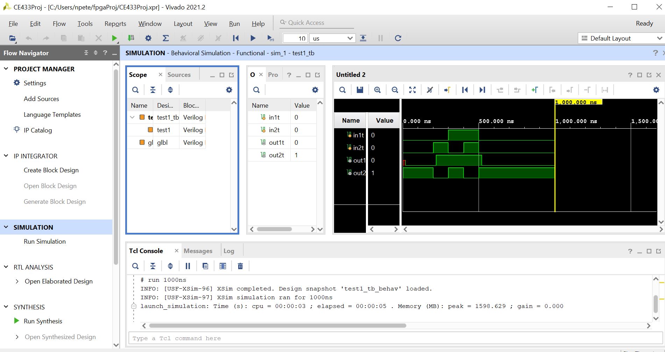The height and width of the screenshot is (352, 665).
Task: Collapse the PROJECT MANAGER section
Action: tap(6, 69)
